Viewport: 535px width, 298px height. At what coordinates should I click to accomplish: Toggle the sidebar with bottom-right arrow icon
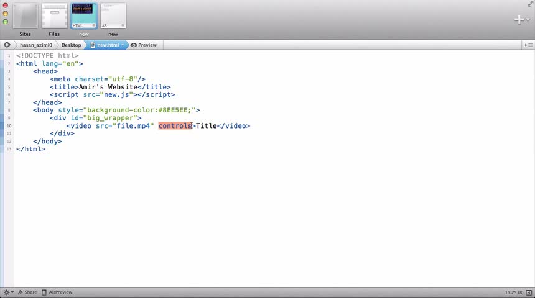point(529,292)
